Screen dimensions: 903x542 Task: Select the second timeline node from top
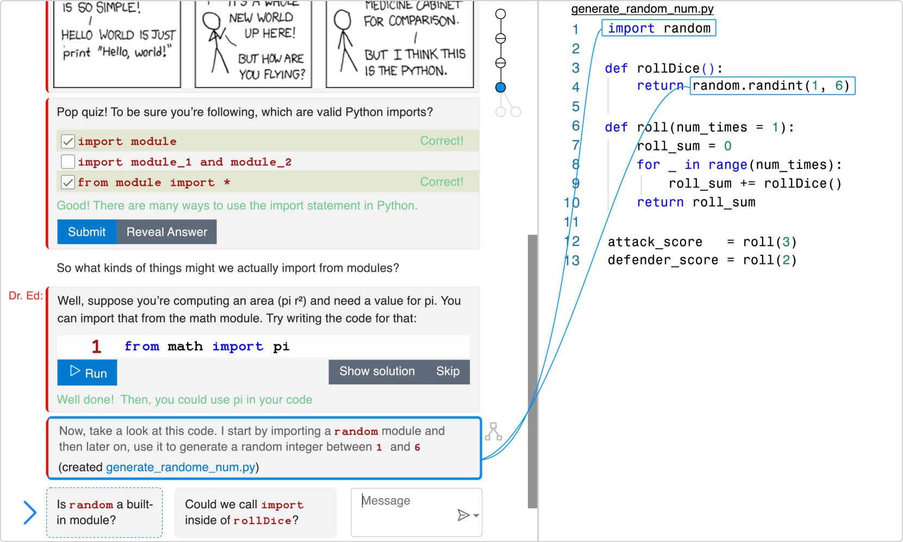tap(501, 39)
